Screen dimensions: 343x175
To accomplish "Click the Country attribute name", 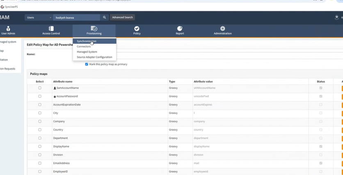I will coord(58,130).
